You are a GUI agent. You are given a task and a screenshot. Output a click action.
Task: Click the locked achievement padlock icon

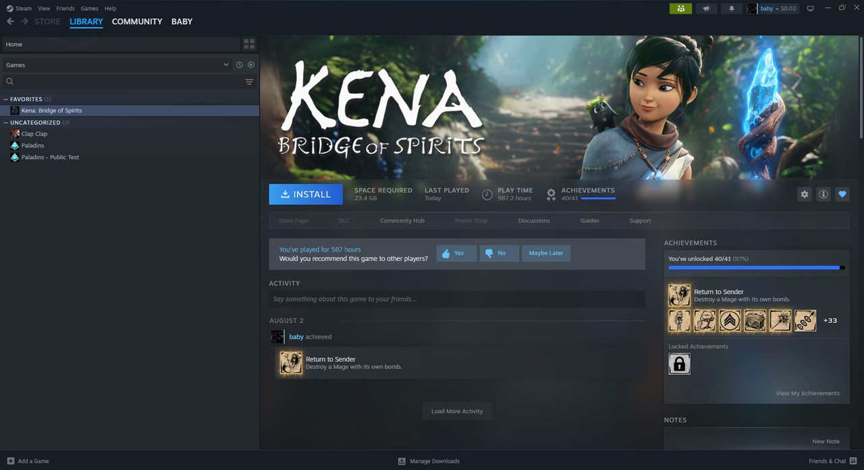click(679, 364)
